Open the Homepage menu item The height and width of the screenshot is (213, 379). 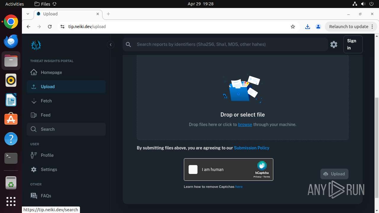pos(66,72)
